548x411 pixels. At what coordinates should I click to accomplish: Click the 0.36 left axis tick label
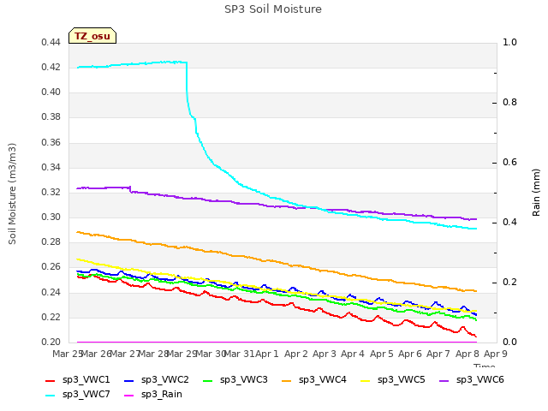point(51,143)
